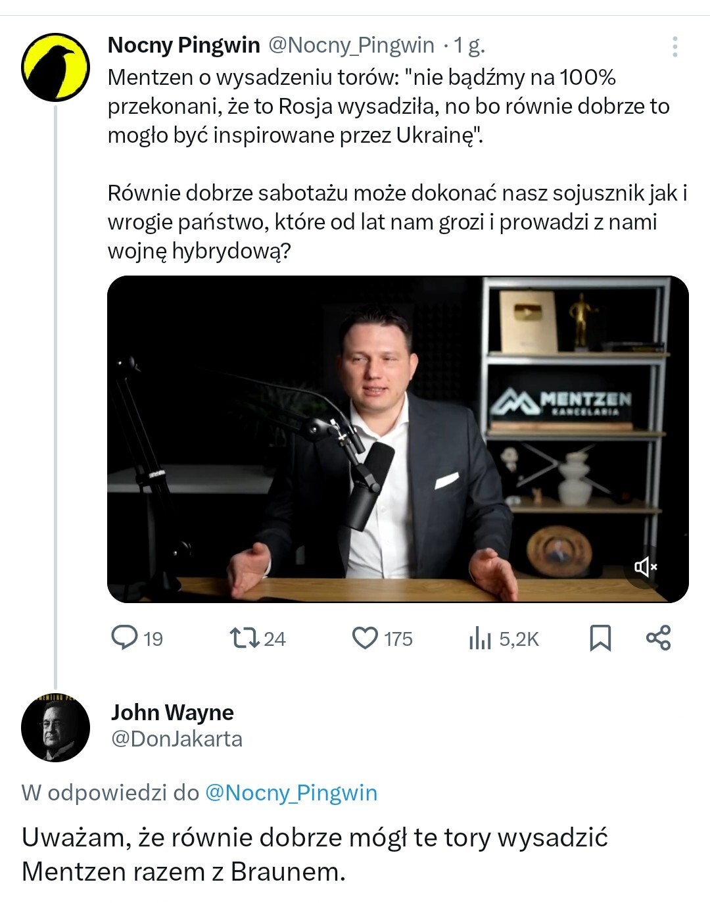The width and height of the screenshot is (710, 903).
Task: Tap the share icon
Action: [658, 637]
